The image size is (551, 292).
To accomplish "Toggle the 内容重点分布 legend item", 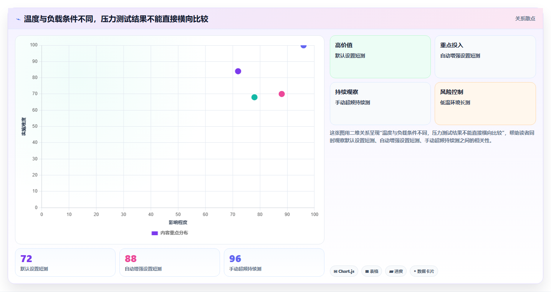I will click(170, 233).
